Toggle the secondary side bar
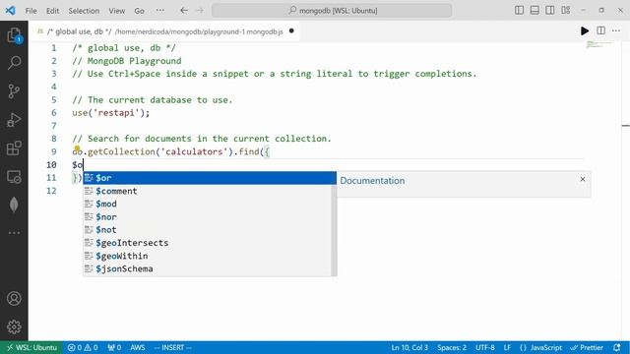Viewport: 630px width, 354px height. click(x=550, y=11)
